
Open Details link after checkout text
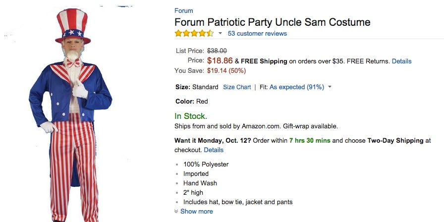coord(214,150)
